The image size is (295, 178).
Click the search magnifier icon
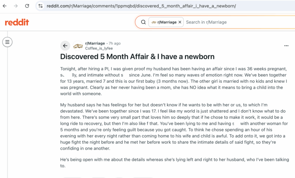click(x=143, y=22)
